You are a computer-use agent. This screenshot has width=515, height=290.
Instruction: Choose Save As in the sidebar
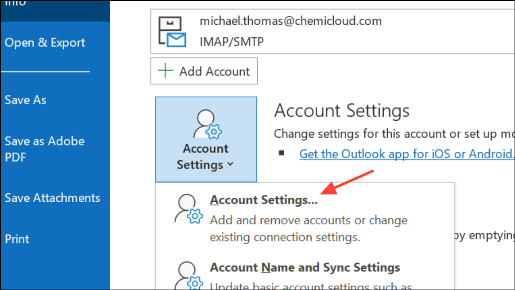point(25,100)
